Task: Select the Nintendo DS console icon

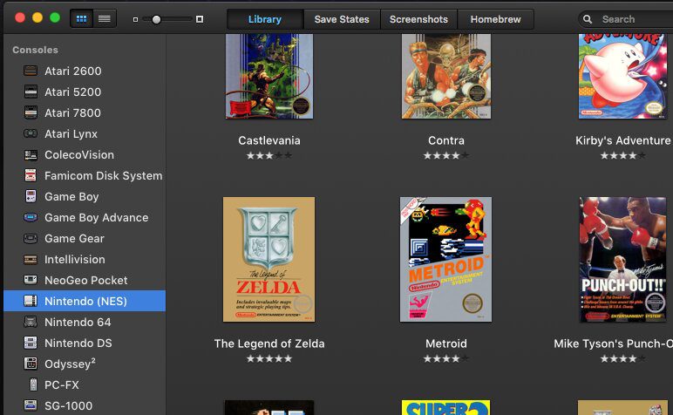Action: [31, 343]
